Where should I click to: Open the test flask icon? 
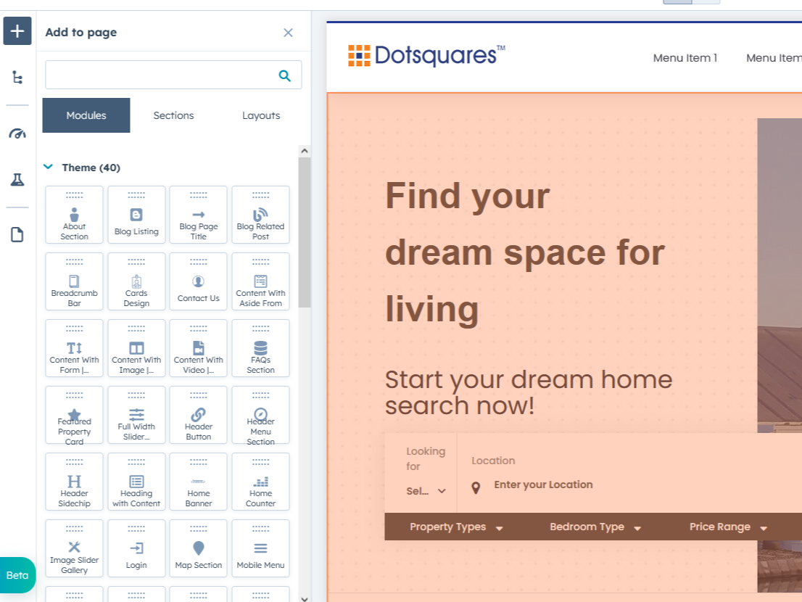17,180
